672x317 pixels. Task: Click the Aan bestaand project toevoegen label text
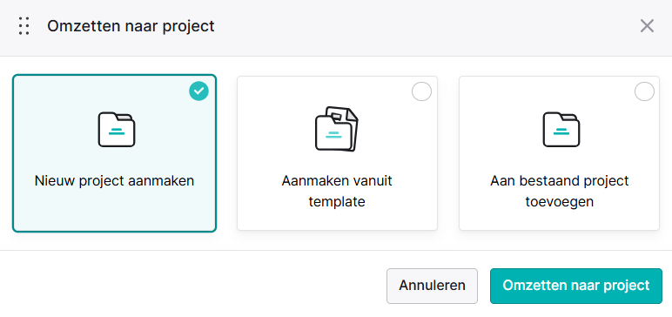[x=560, y=191]
